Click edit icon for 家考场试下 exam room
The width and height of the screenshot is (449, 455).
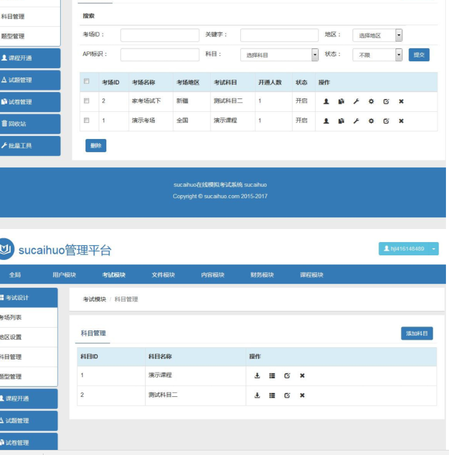386,101
